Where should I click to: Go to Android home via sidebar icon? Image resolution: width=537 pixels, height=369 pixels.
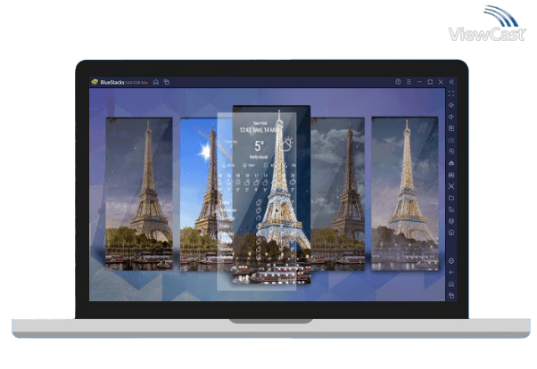pyautogui.click(x=451, y=284)
